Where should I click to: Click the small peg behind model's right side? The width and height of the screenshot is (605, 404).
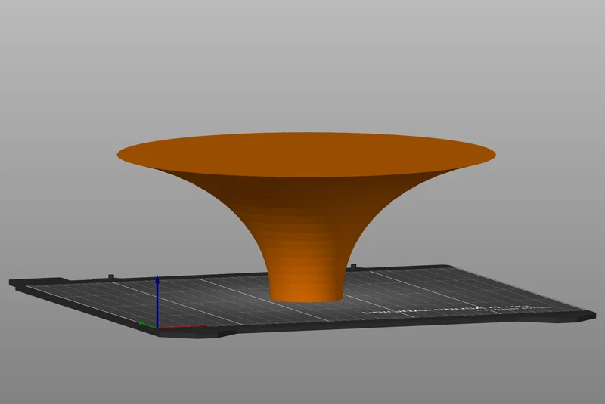353,267
